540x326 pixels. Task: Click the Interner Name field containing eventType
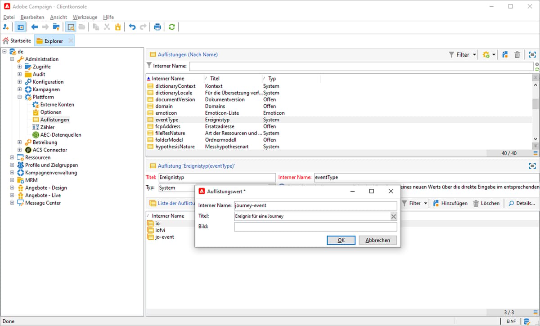click(426, 178)
